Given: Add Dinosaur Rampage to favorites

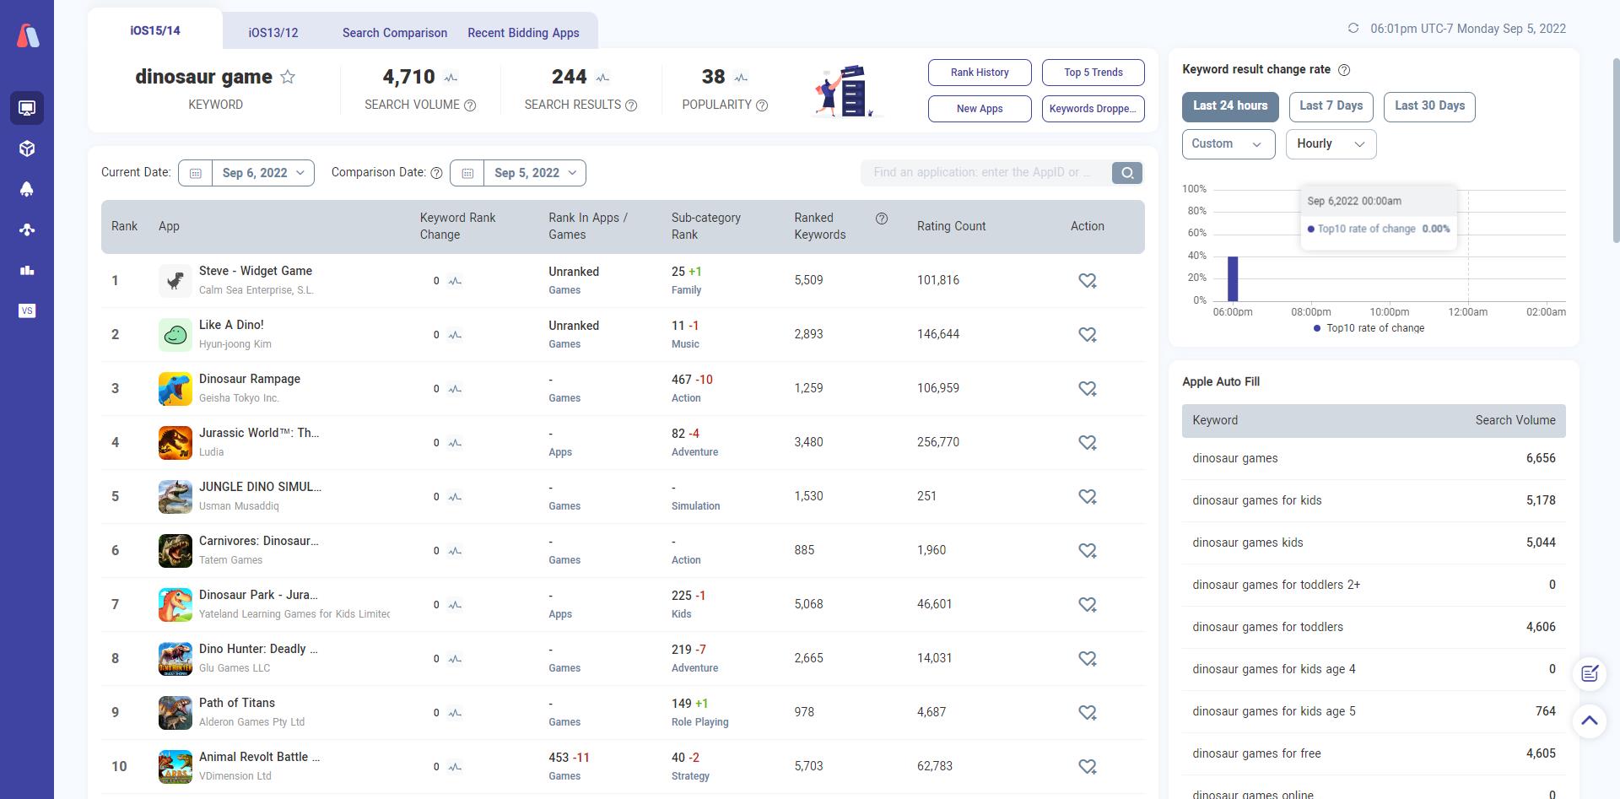Looking at the screenshot, I should (x=1088, y=389).
